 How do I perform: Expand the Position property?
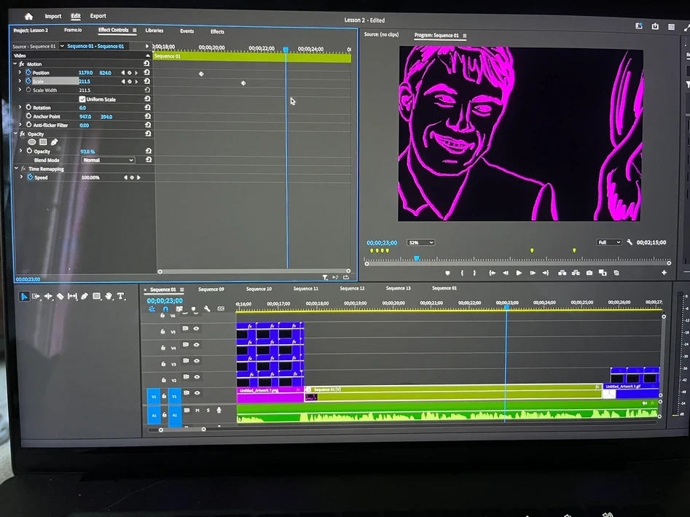[20, 72]
